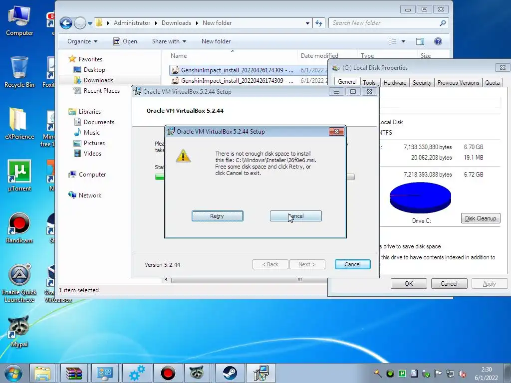Viewport: 511px width, 383px height.
Task: Click in the Search New folder field
Action: click(384, 23)
